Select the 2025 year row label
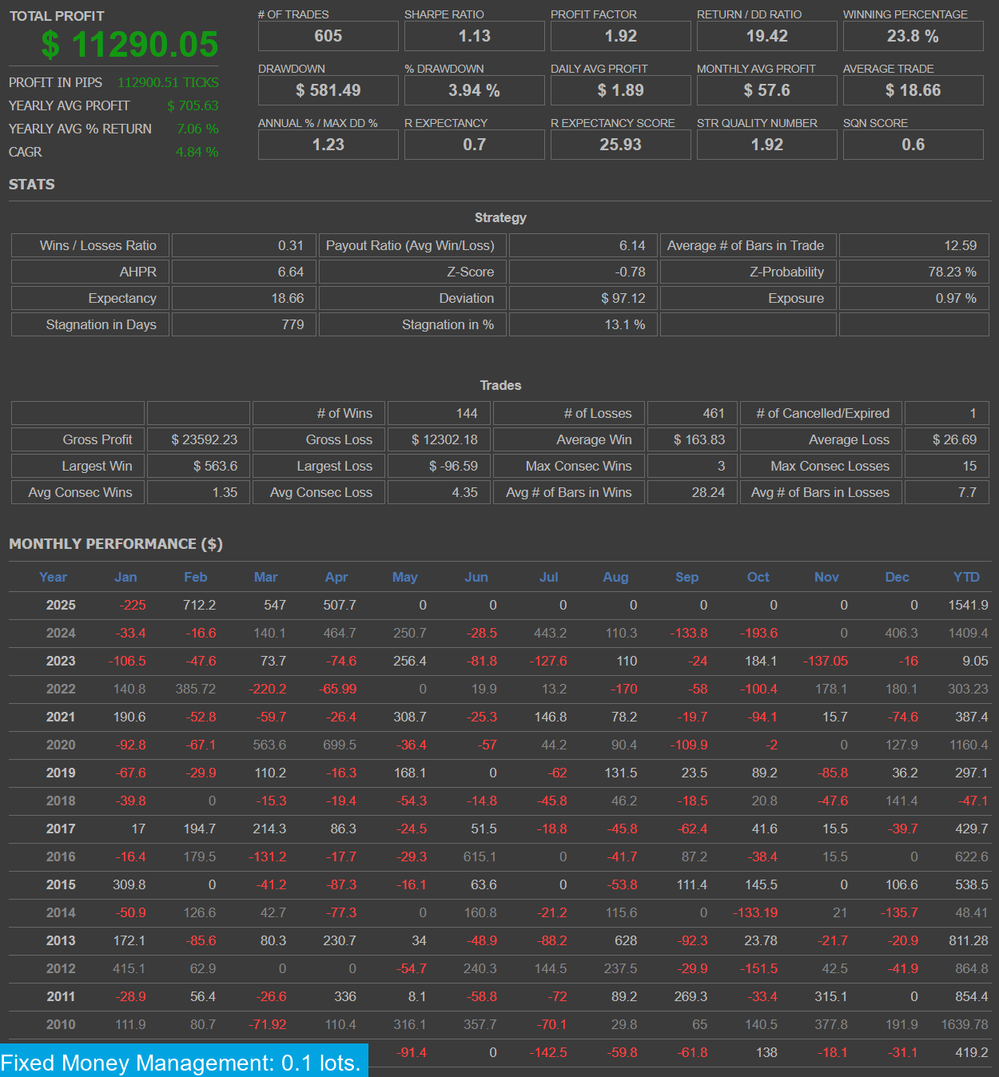Screen dimensions: 999x1077 click(x=61, y=605)
